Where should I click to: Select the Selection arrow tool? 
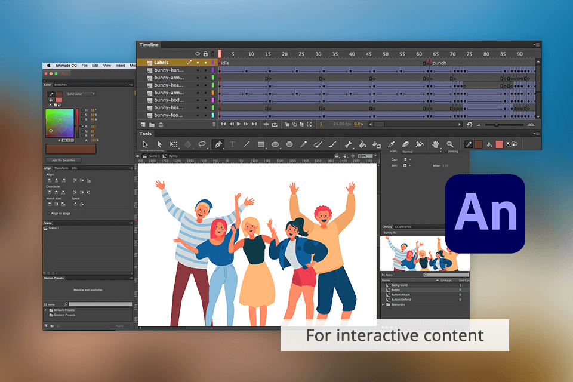[x=145, y=144]
